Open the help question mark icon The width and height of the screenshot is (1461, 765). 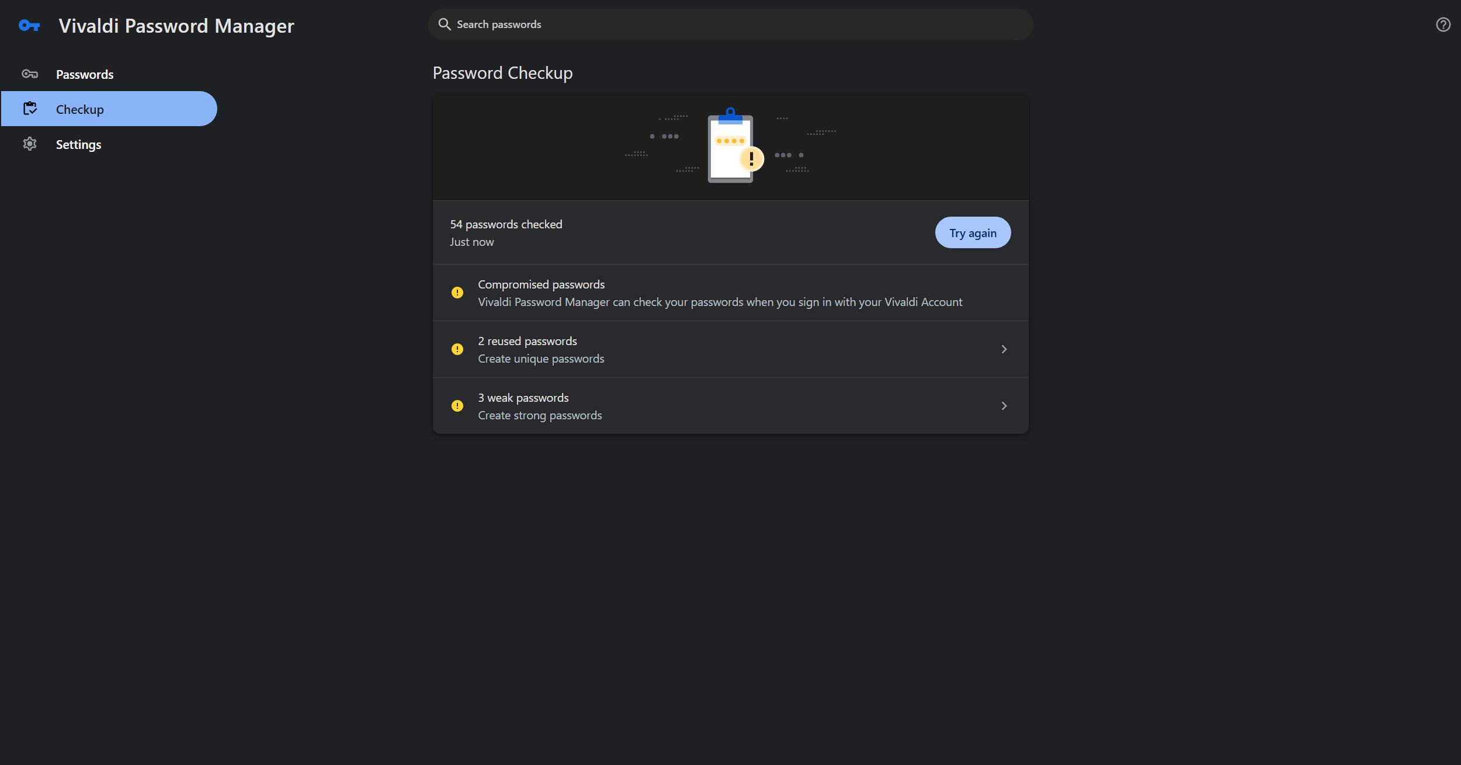(x=1443, y=25)
